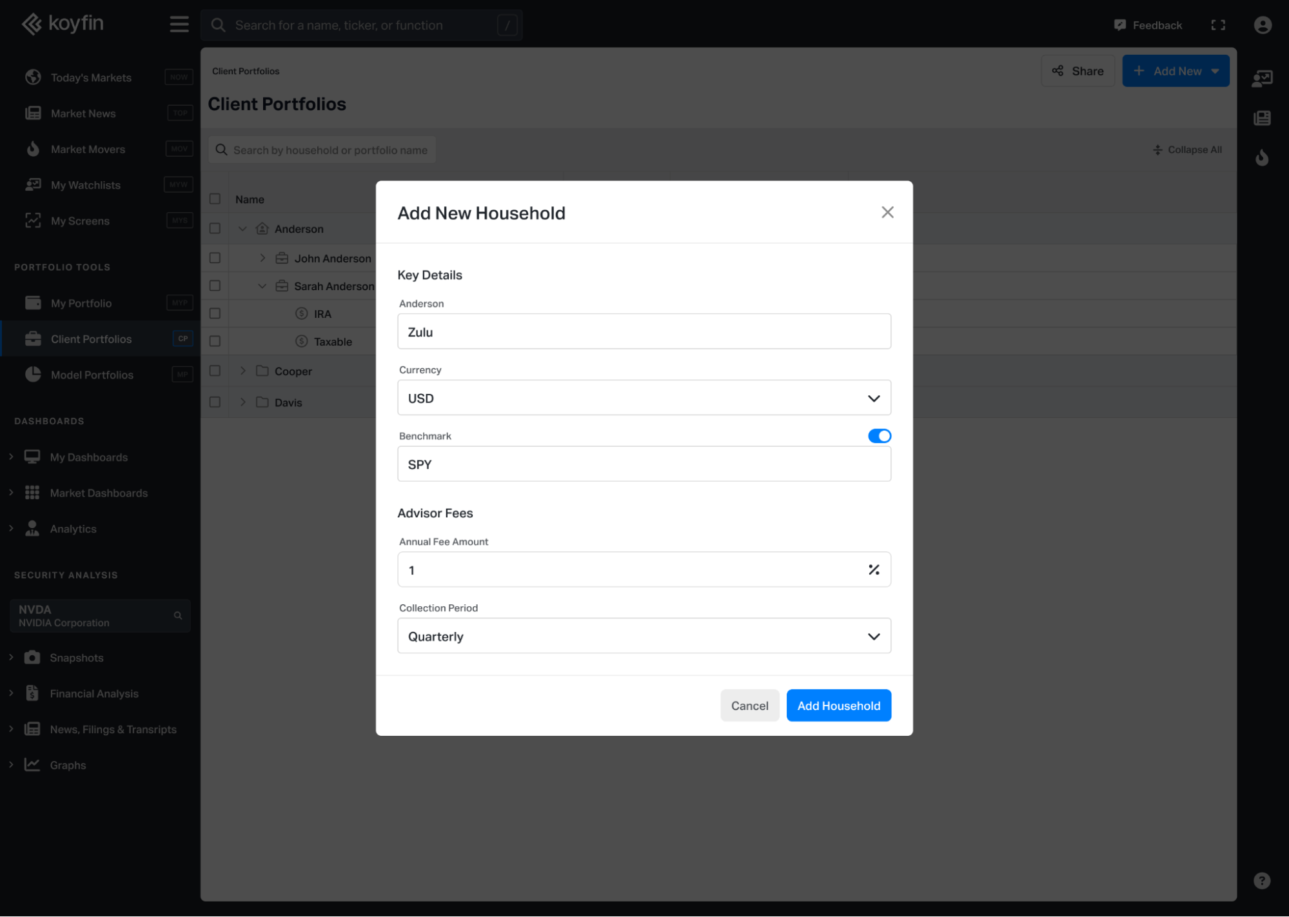The height and width of the screenshot is (917, 1289).
Task: Switch fee type with percent icon
Action: click(x=873, y=569)
